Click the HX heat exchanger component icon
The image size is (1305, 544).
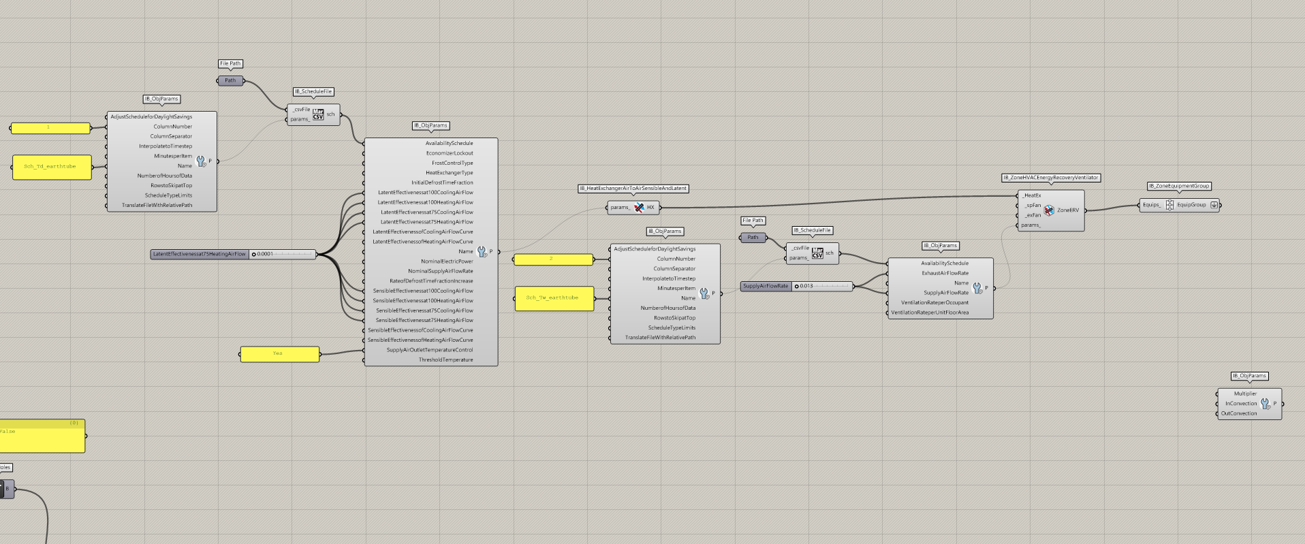[639, 208]
